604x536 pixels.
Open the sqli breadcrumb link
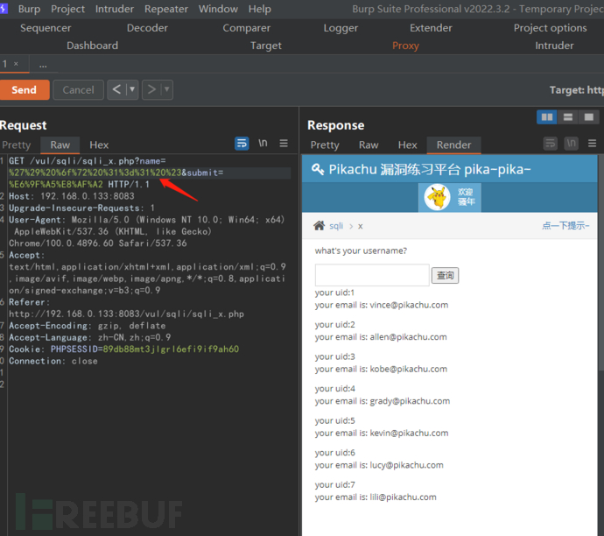click(x=336, y=226)
